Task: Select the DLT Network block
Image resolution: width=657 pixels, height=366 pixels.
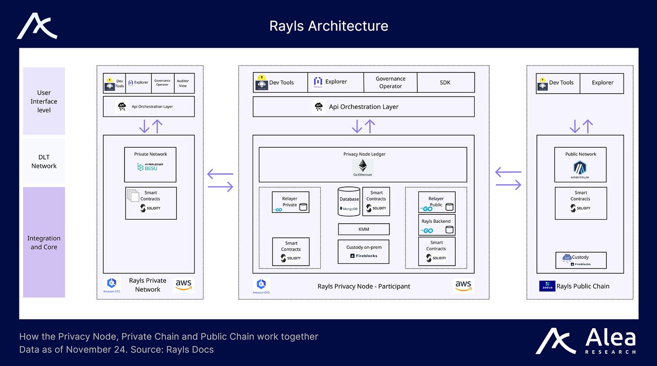Action: 44,161
